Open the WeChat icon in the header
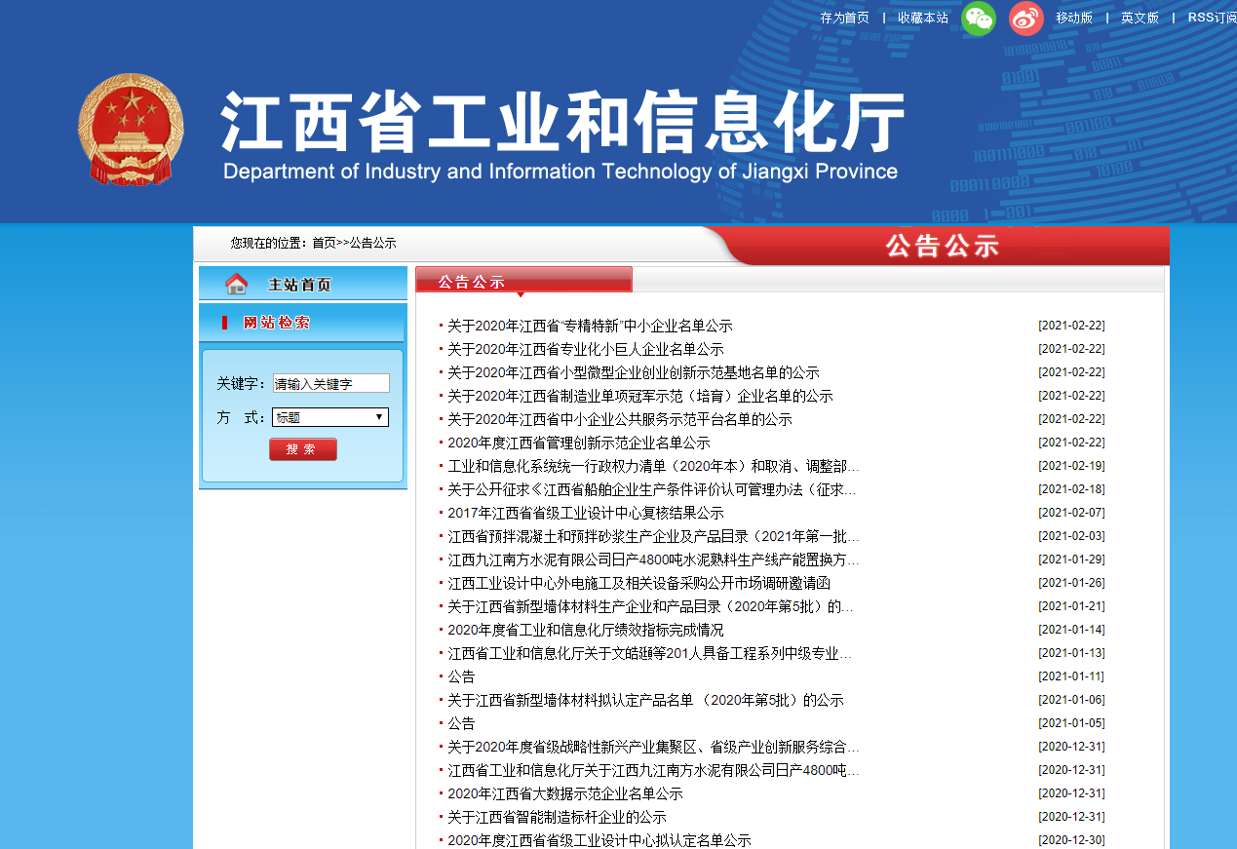 click(979, 19)
